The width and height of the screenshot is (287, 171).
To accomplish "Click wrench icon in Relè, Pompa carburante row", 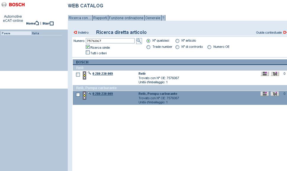I will (x=89, y=93).
